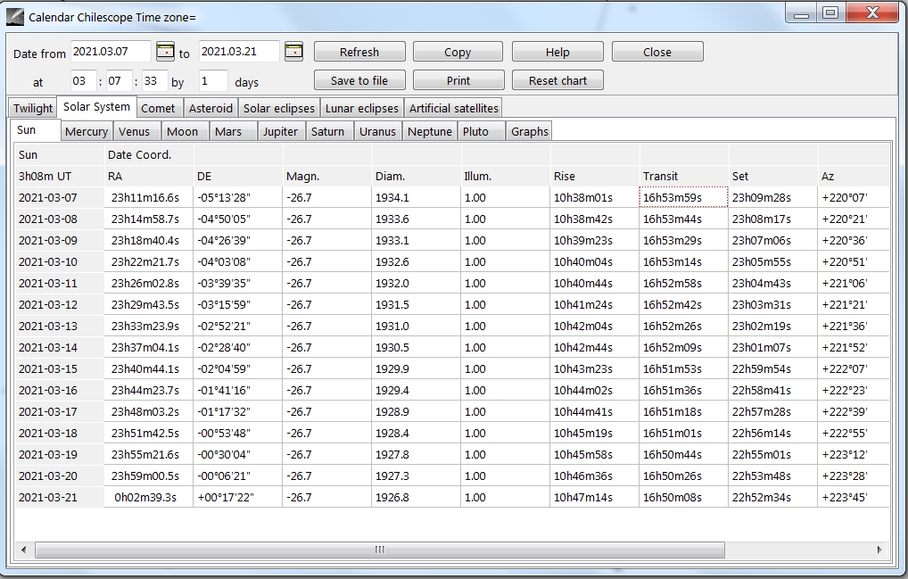This screenshot has width=908, height=579.
Task: Select the 2021-03-07 Transit cell
Action: 682,197
